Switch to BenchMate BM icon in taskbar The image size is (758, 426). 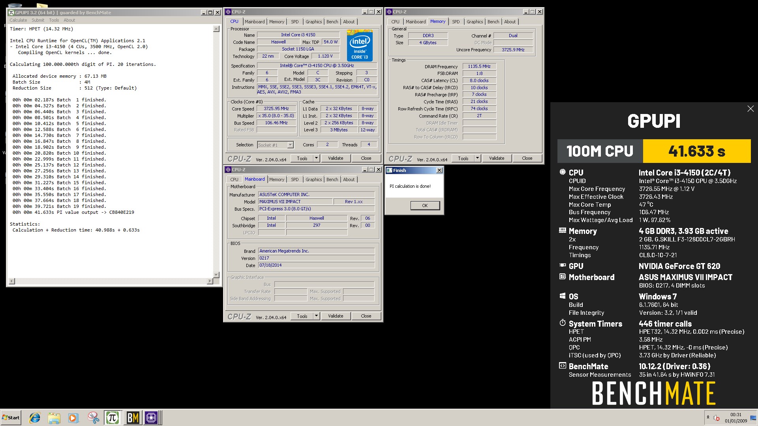click(132, 418)
